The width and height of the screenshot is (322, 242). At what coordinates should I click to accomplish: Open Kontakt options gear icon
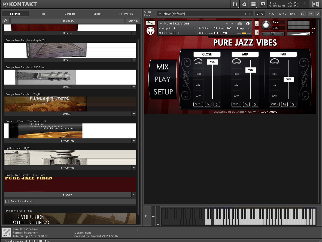click(x=244, y=4)
